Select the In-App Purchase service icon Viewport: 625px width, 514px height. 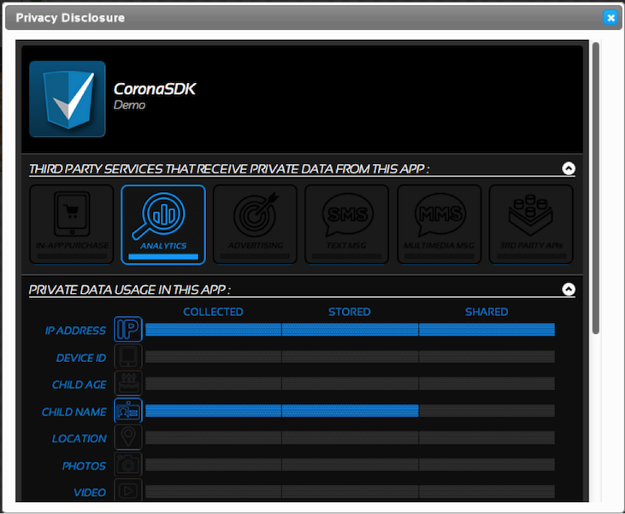72,225
